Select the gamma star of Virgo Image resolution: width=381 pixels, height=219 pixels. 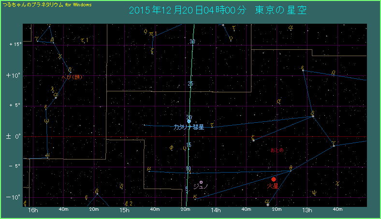[334, 146]
